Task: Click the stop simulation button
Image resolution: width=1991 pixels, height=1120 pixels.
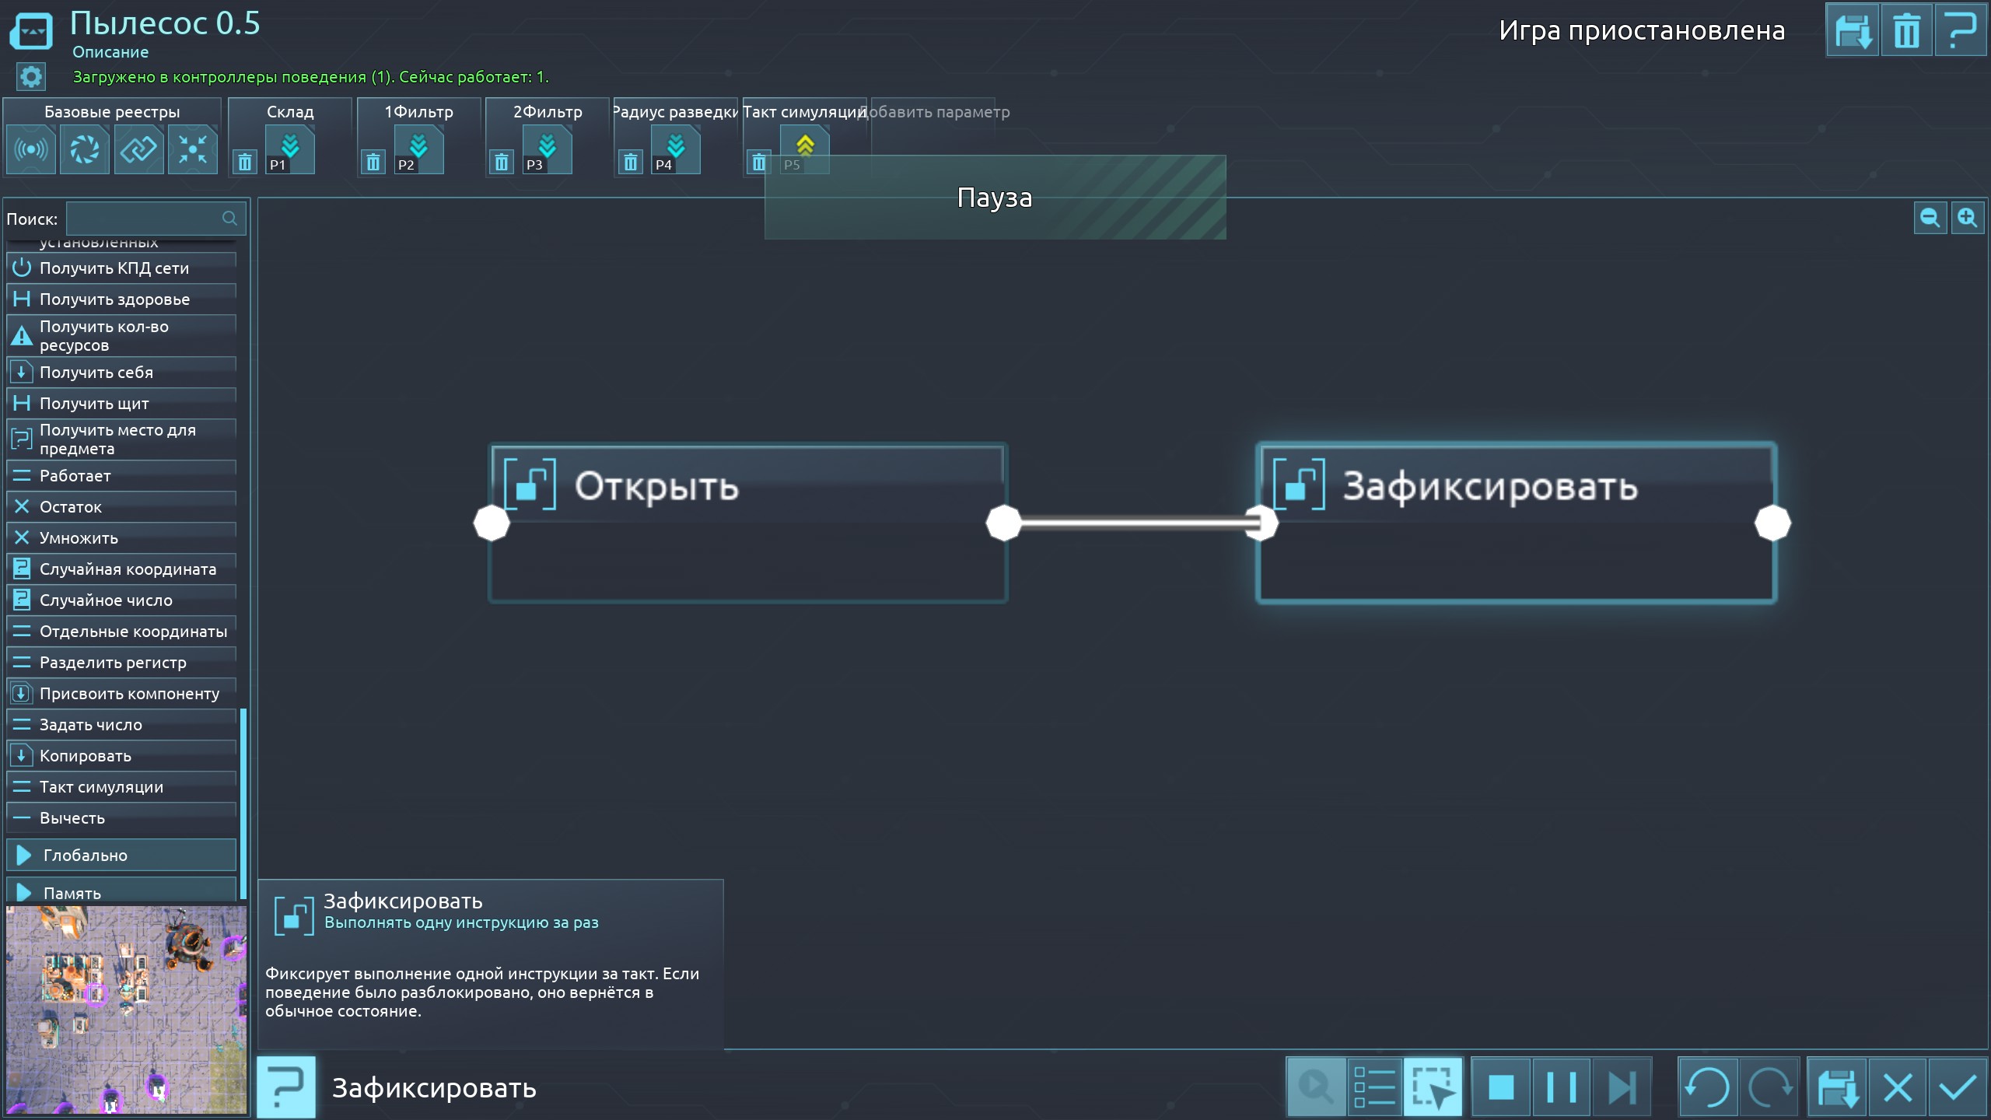Action: (x=1501, y=1087)
